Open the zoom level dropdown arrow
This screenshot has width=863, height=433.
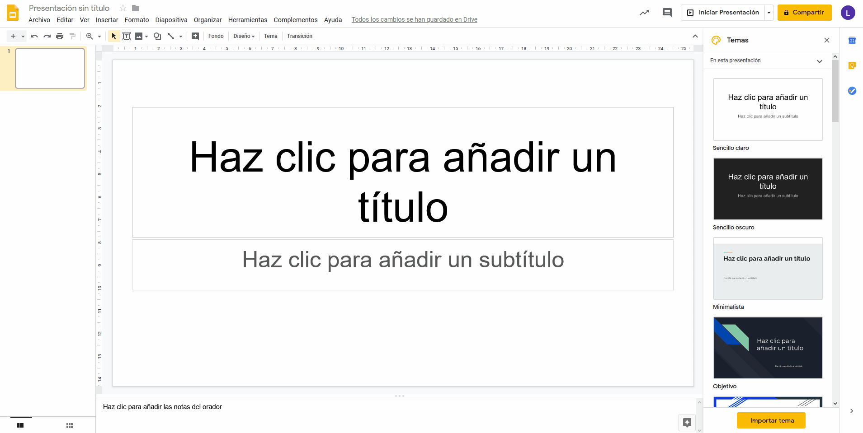[x=99, y=36]
